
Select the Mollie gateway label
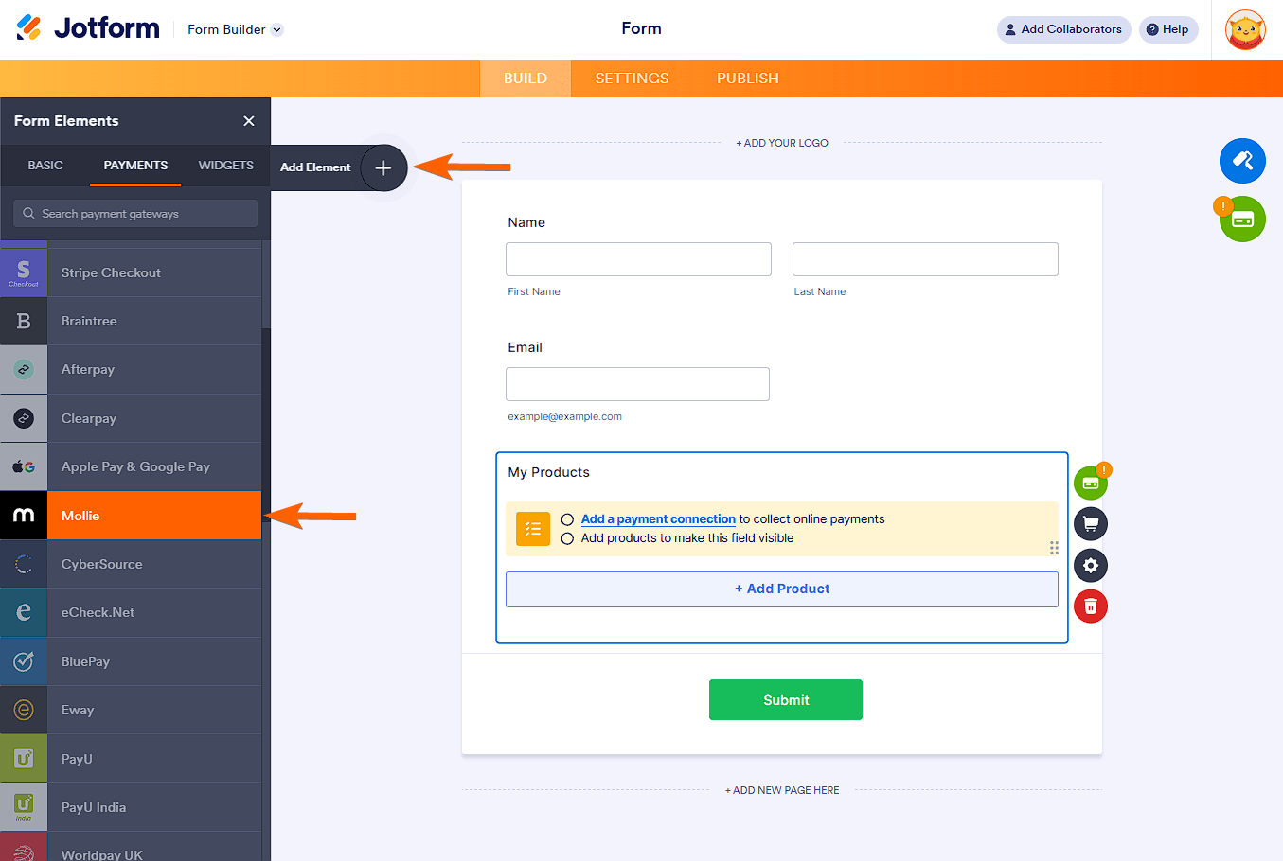(80, 516)
